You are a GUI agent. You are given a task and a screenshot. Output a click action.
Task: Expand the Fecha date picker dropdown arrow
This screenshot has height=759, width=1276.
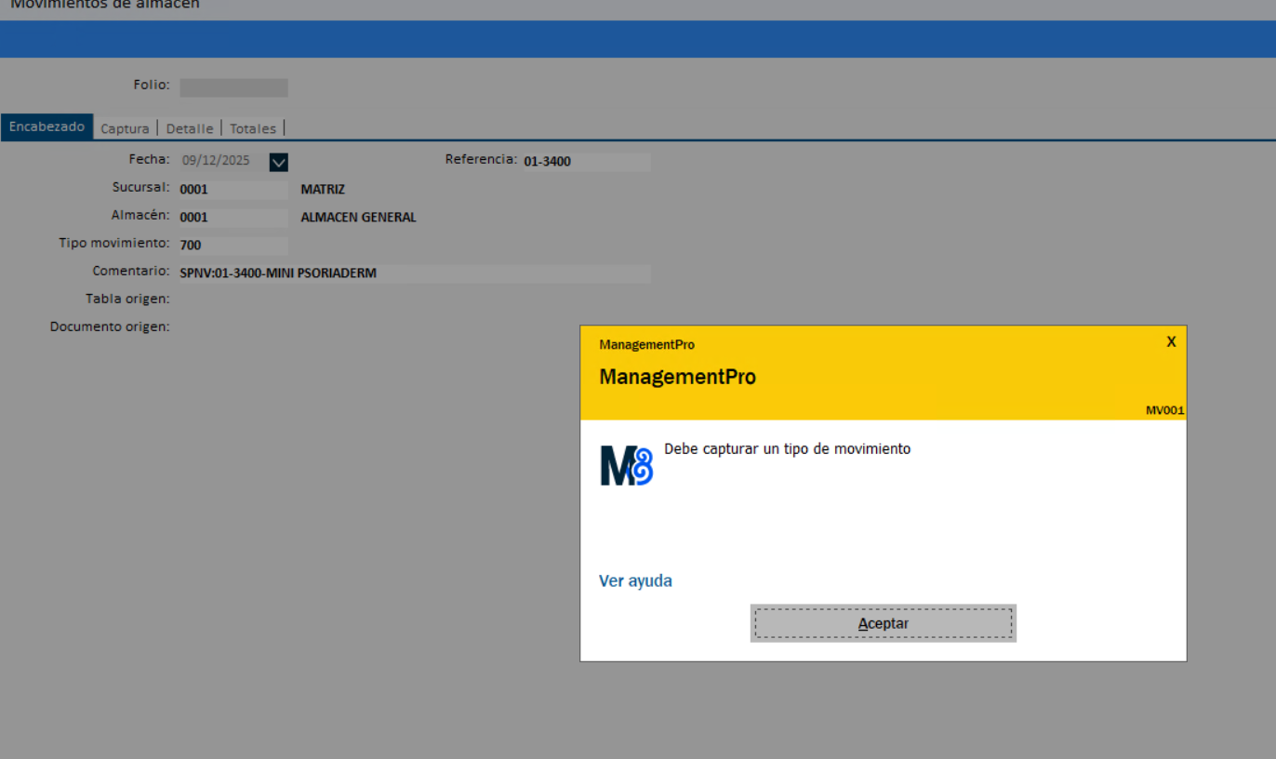tap(278, 162)
